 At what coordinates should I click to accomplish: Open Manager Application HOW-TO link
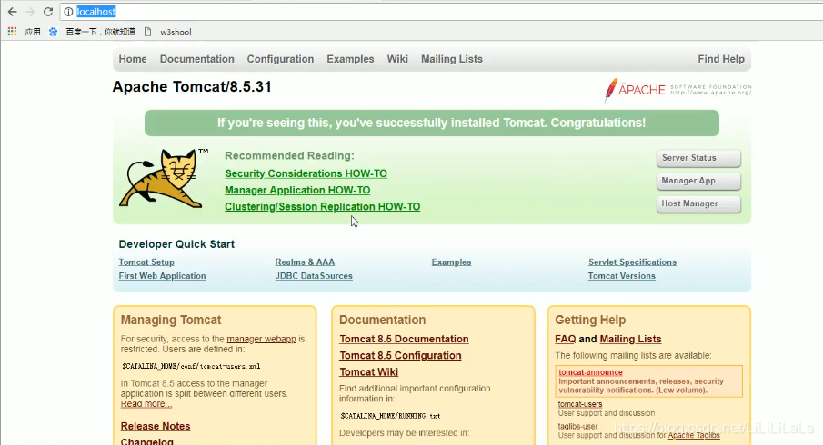pyautogui.click(x=297, y=191)
